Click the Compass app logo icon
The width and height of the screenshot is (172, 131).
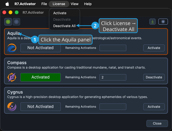[x=12, y=77]
